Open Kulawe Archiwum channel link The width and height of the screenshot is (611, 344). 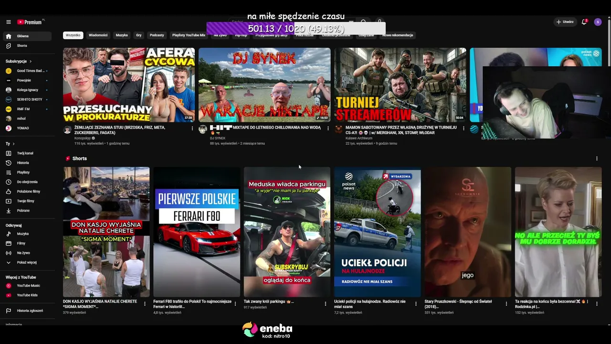359,139
